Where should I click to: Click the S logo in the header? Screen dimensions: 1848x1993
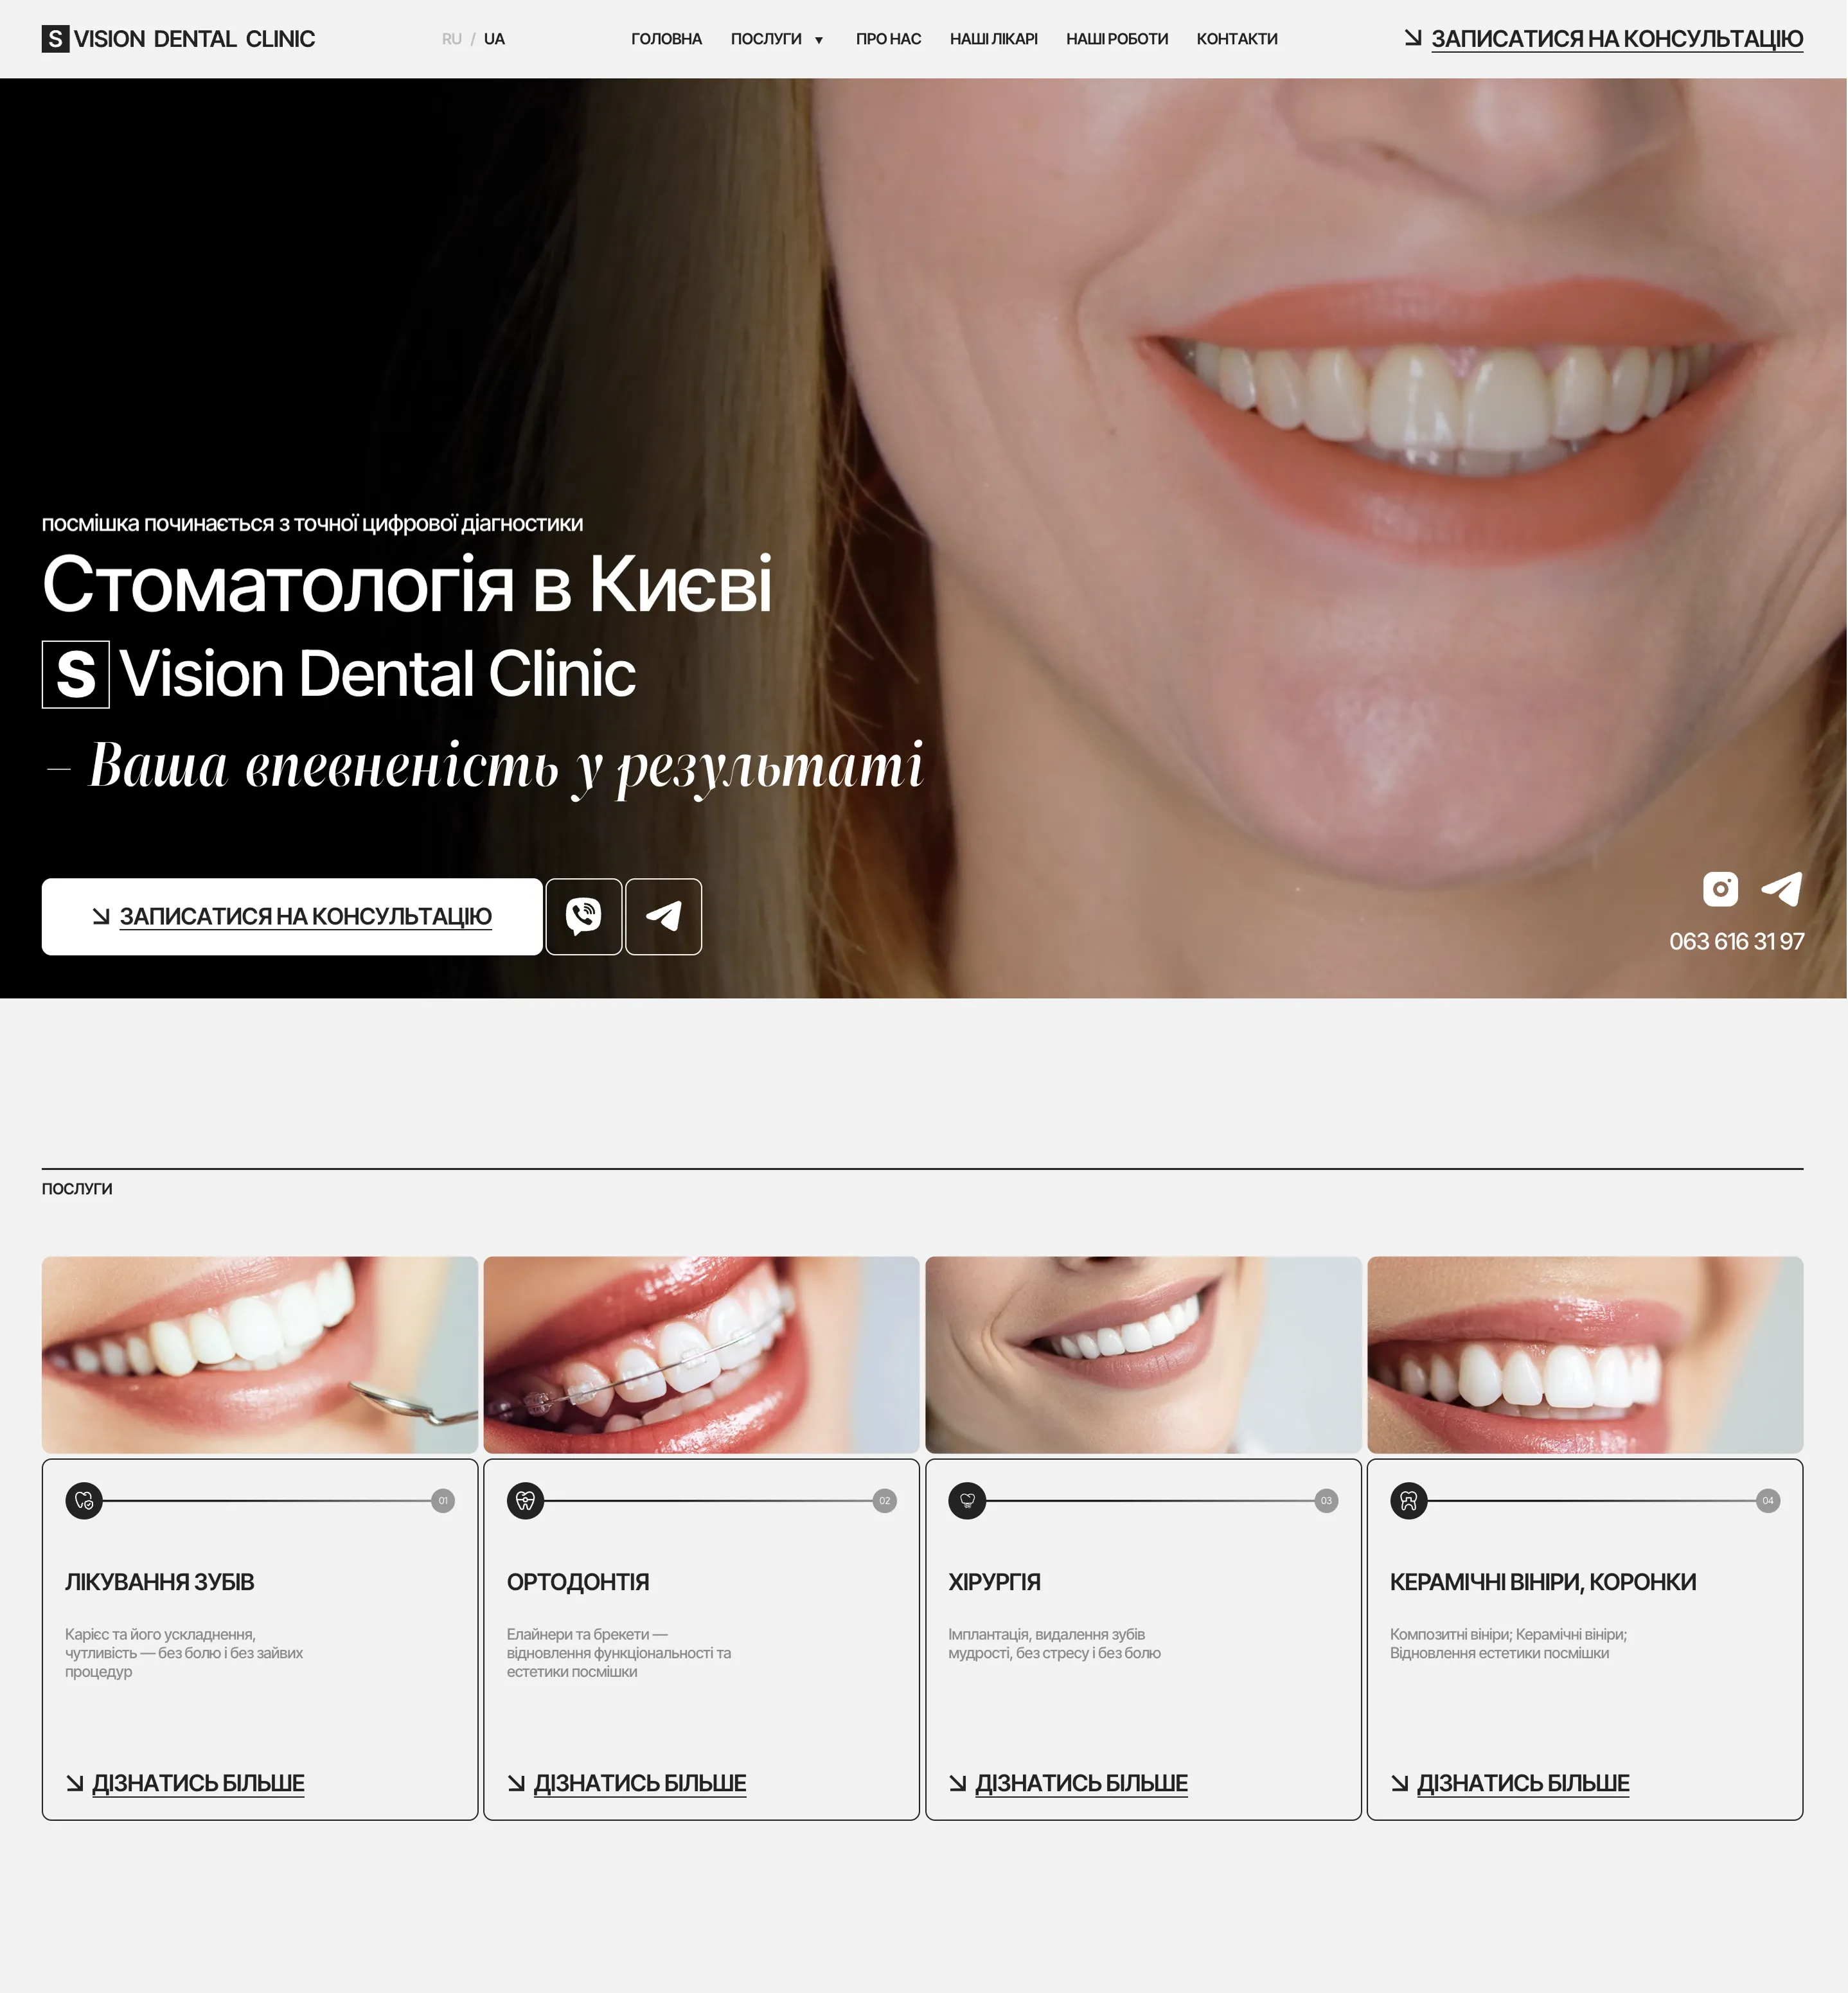pyautogui.click(x=55, y=39)
